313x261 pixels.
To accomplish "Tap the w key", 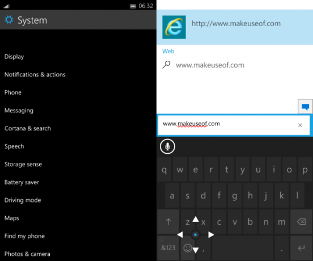I will click(180, 170).
